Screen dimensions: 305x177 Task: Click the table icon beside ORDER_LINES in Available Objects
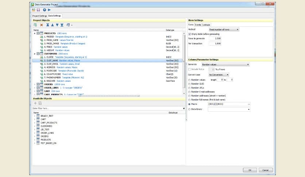(x=38, y=133)
